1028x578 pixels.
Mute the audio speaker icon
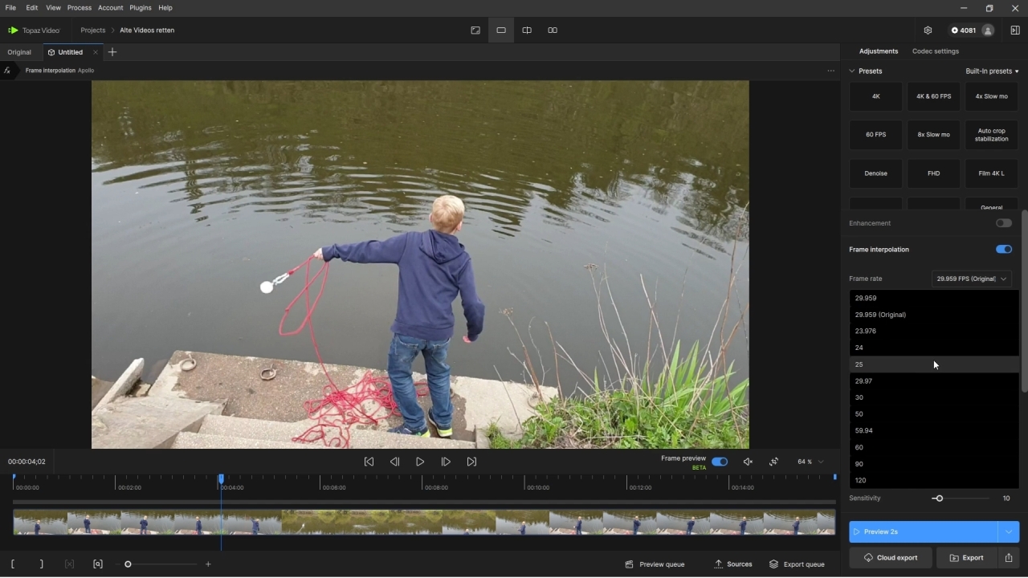point(748,462)
